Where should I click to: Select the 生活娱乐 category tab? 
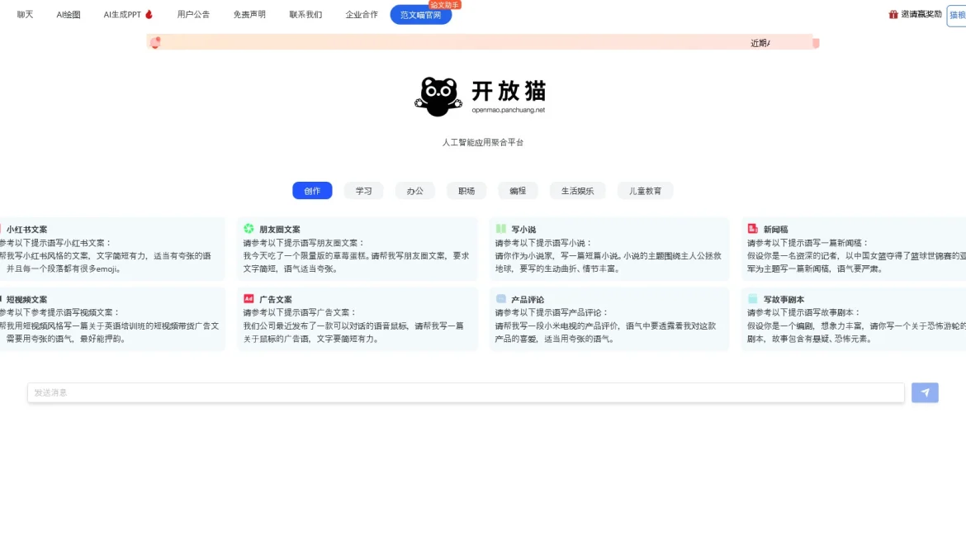(577, 191)
